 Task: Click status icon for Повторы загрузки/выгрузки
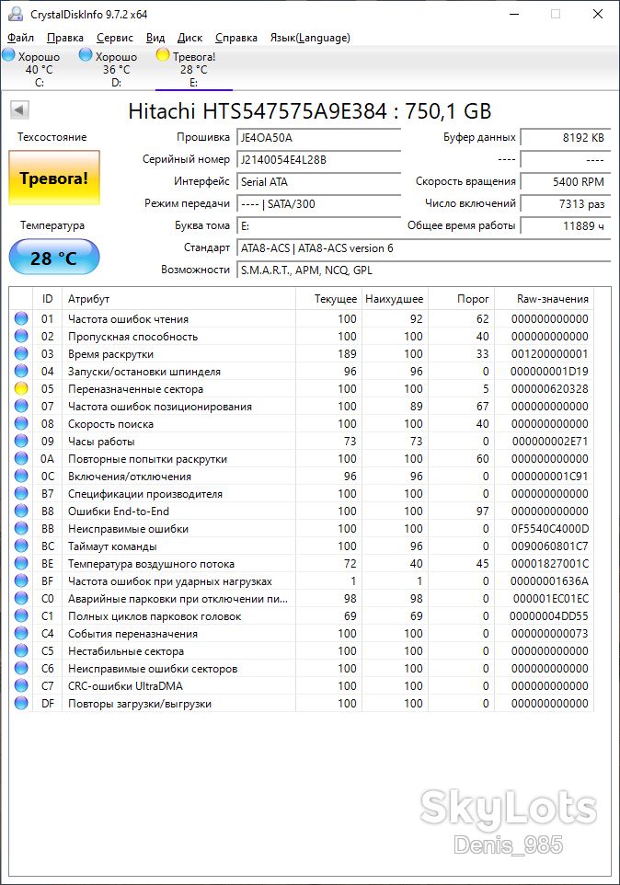21,703
